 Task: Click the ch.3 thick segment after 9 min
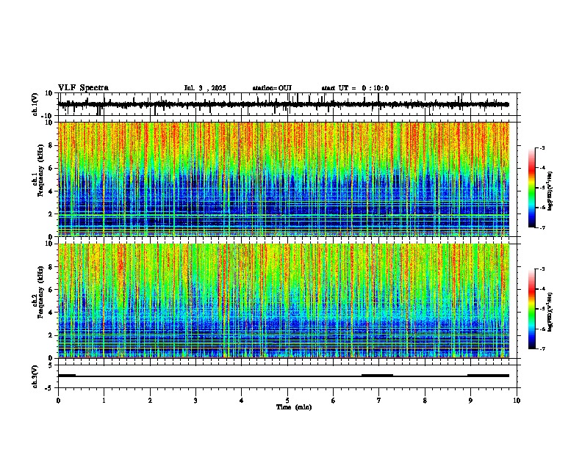point(488,376)
